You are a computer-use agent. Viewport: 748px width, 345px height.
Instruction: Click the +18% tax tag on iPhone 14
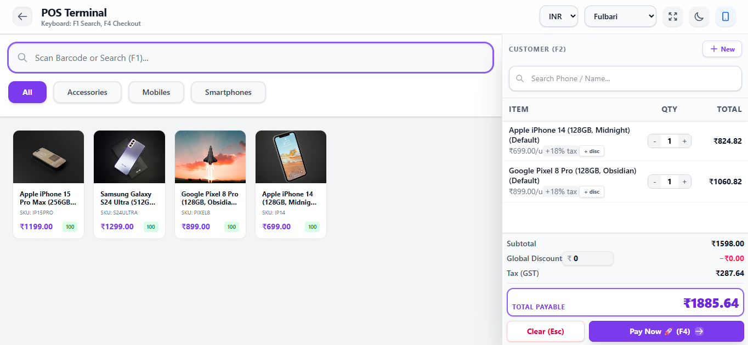click(x=560, y=151)
